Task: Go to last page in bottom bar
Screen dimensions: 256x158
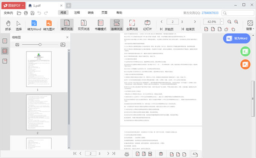Action: pos(113,153)
